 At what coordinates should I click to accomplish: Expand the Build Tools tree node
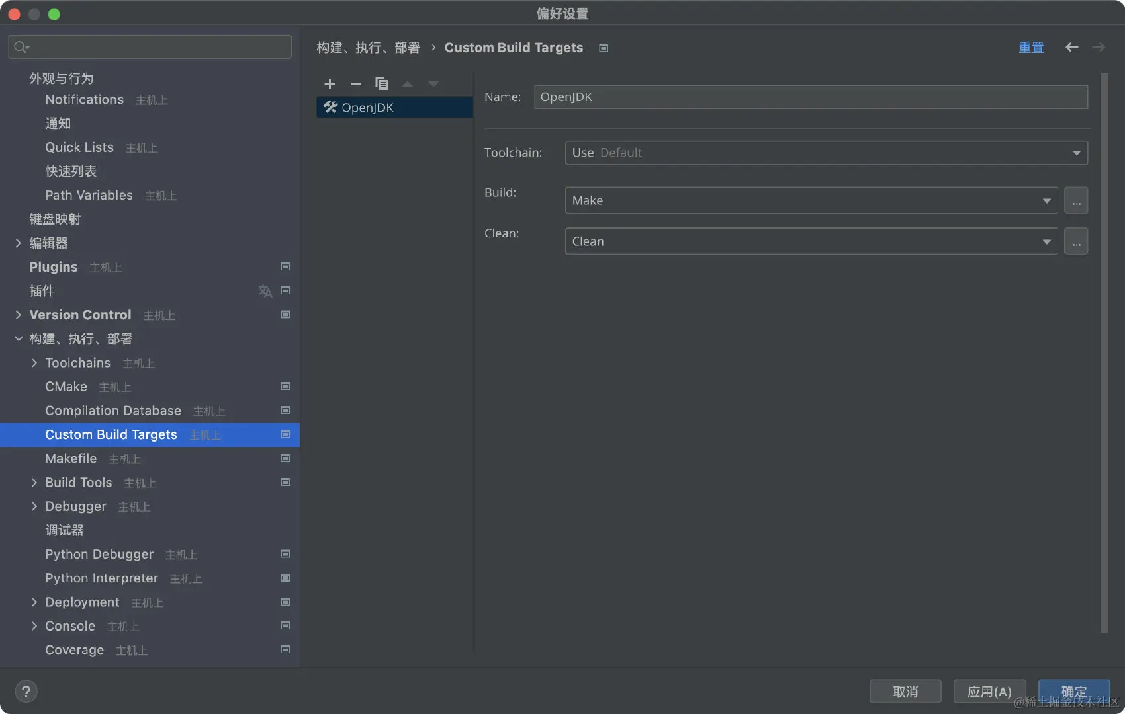coord(34,483)
